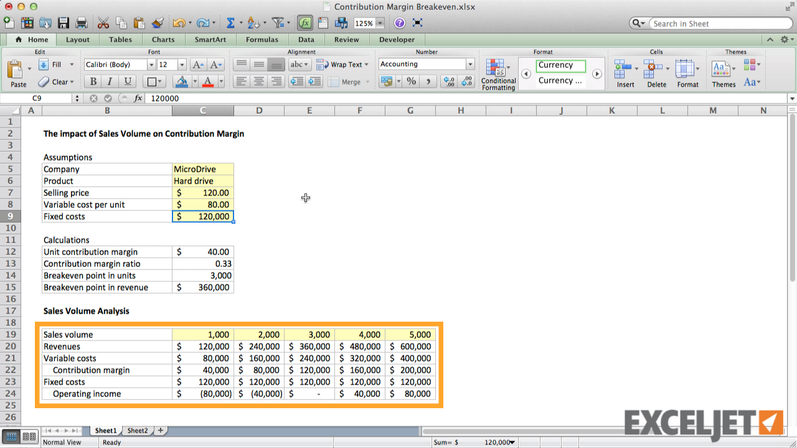Click the Format Painter brush icon

pyautogui.click(x=156, y=22)
